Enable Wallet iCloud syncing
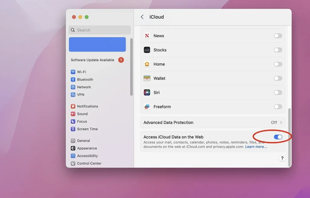Image resolution: width=310 pixels, height=198 pixels. click(278, 78)
